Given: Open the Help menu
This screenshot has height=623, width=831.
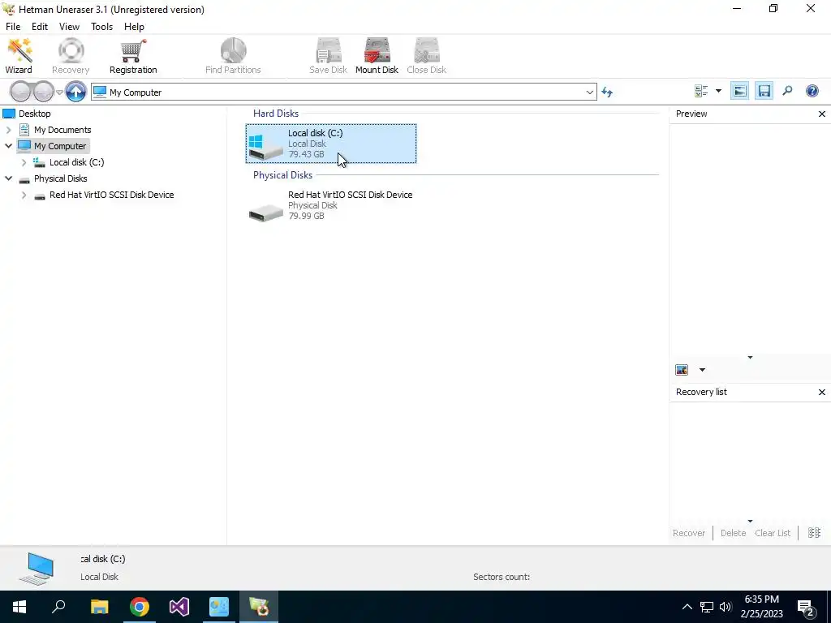Looking at the screenshot, I should point(134,27).
